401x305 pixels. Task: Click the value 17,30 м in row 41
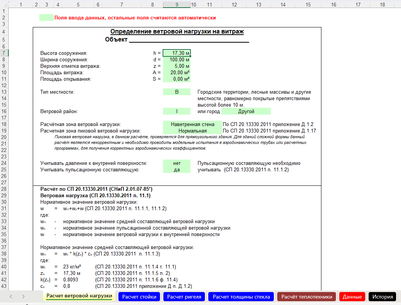click(72, 273)
